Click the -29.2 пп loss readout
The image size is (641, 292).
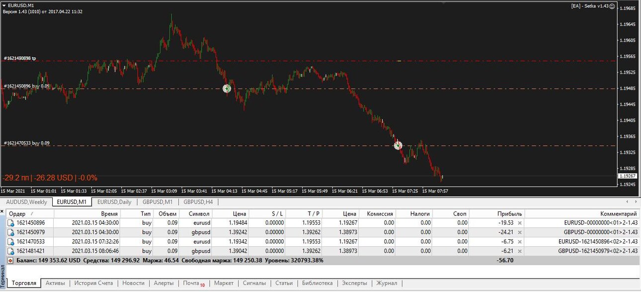pos(15,178)
